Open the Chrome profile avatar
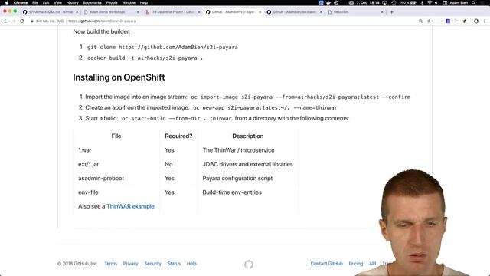 click(476, 21)
